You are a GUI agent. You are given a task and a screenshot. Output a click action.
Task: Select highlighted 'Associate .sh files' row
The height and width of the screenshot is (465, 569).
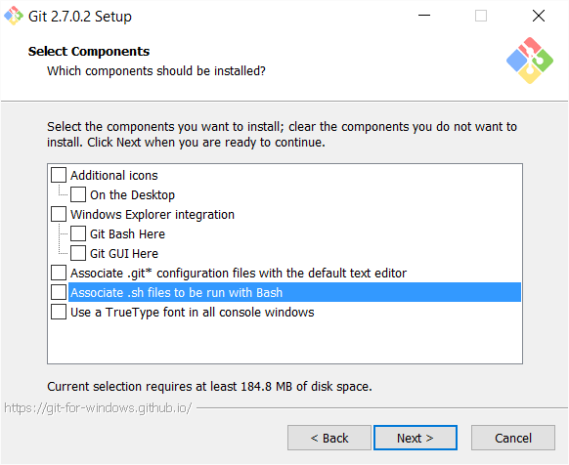point(294,292)
